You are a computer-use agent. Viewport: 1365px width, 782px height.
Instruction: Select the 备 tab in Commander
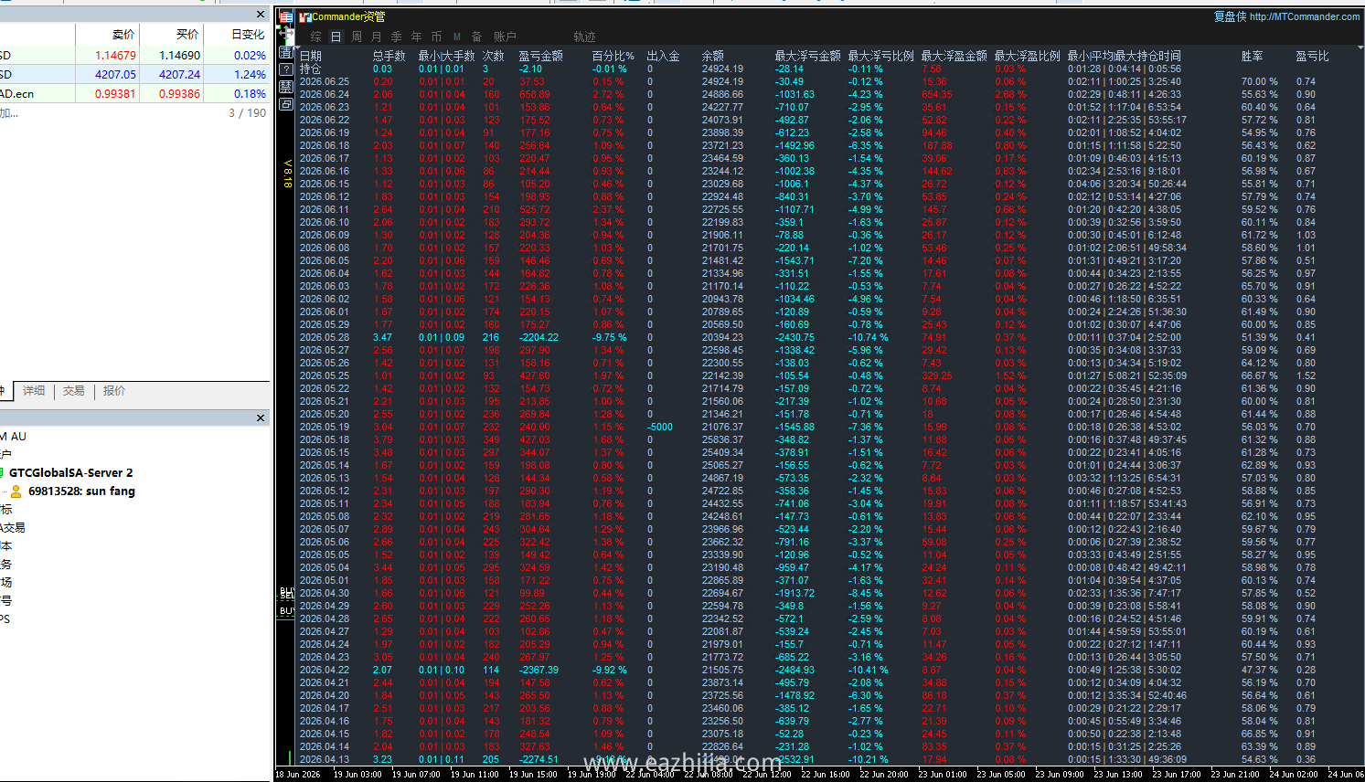click(477, 37)
